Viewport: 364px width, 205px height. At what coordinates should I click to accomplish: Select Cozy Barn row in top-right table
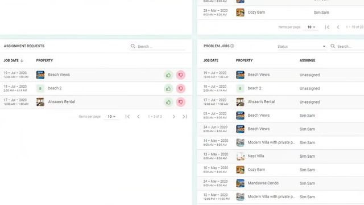(x=280, y=13)
